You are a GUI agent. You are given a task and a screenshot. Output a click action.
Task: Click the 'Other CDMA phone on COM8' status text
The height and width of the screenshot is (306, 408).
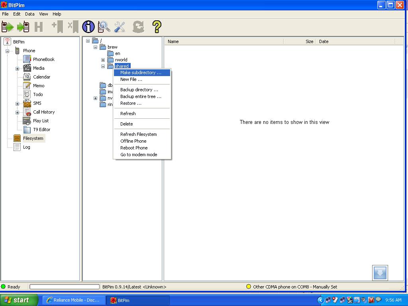click(295, 287)
